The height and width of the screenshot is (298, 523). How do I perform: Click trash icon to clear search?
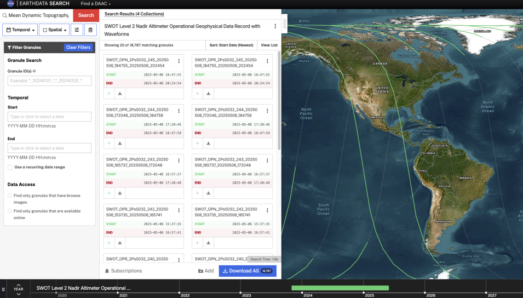pyautogui.click(x=90, y=30)
